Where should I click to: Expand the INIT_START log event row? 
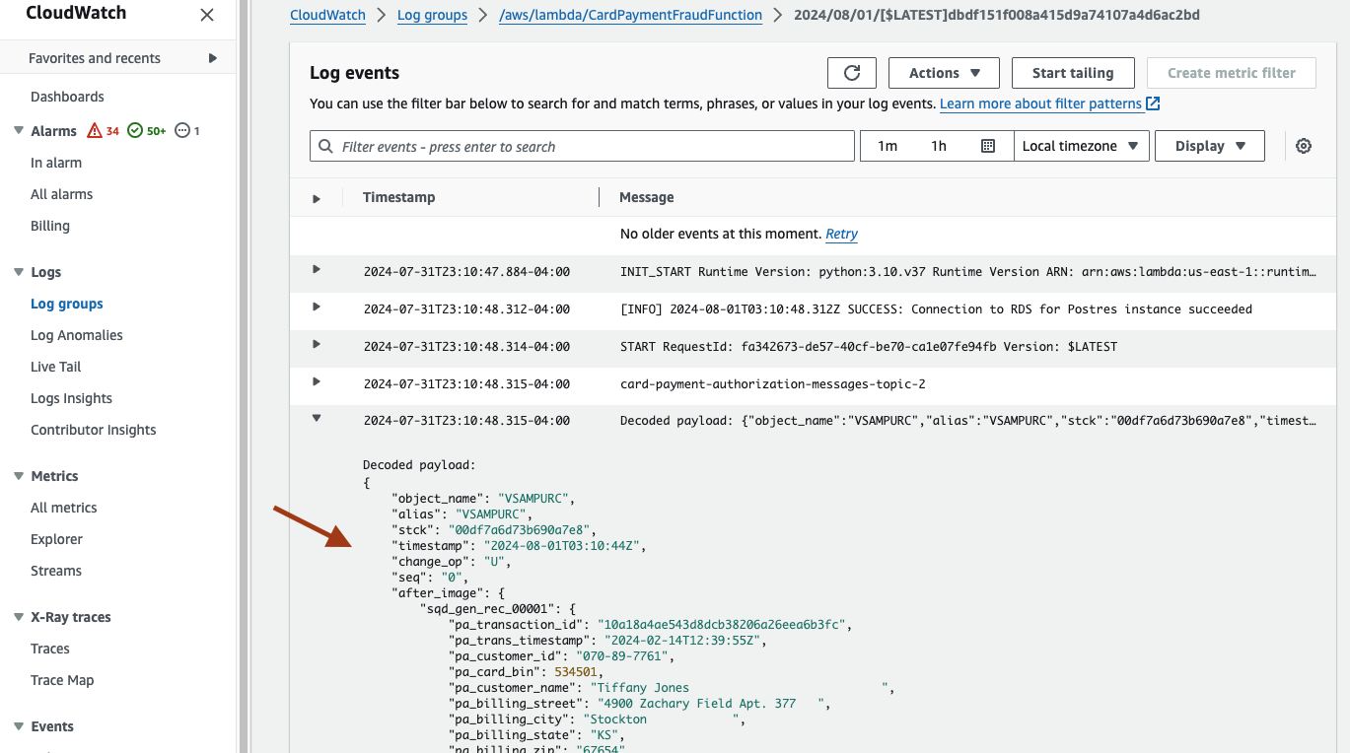317,269
